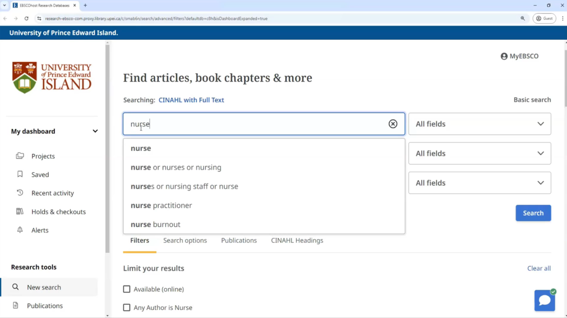This screenshot has height=318, width=567.
Task: Open Recent activity clock icon
Action: (20, 193)
